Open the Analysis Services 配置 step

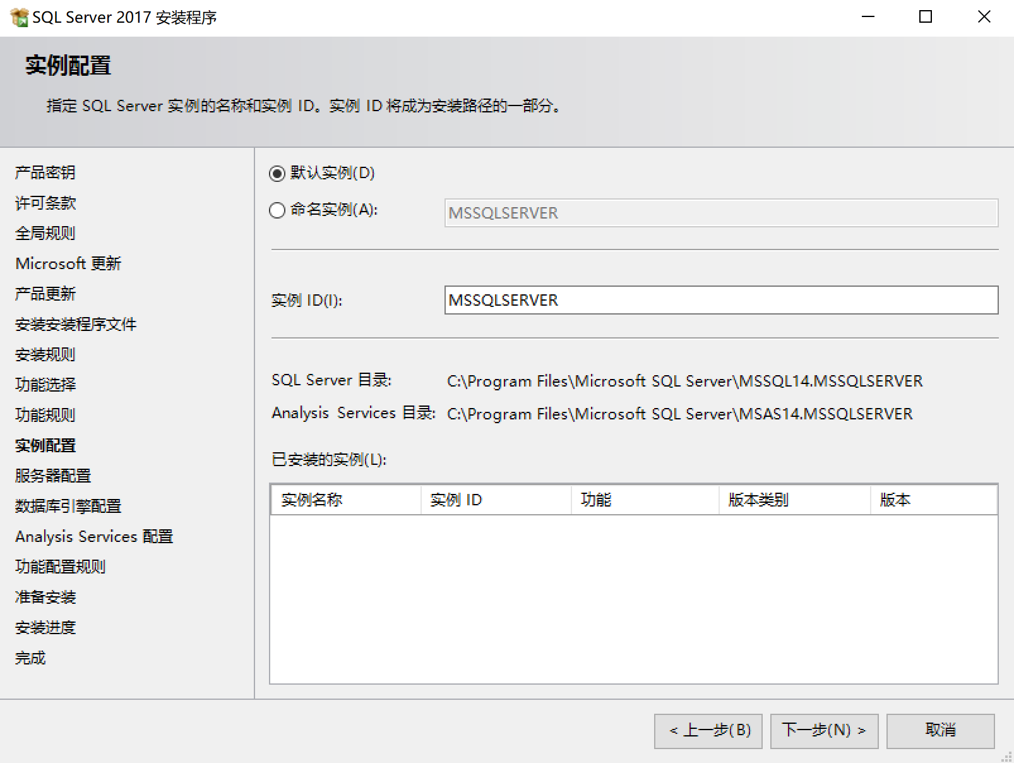point(95,536)
